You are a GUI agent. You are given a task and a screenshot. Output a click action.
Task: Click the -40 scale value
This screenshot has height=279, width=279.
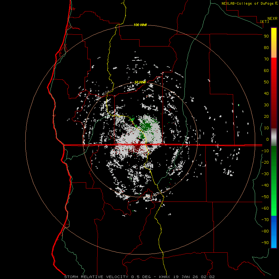tap(265, 185)
